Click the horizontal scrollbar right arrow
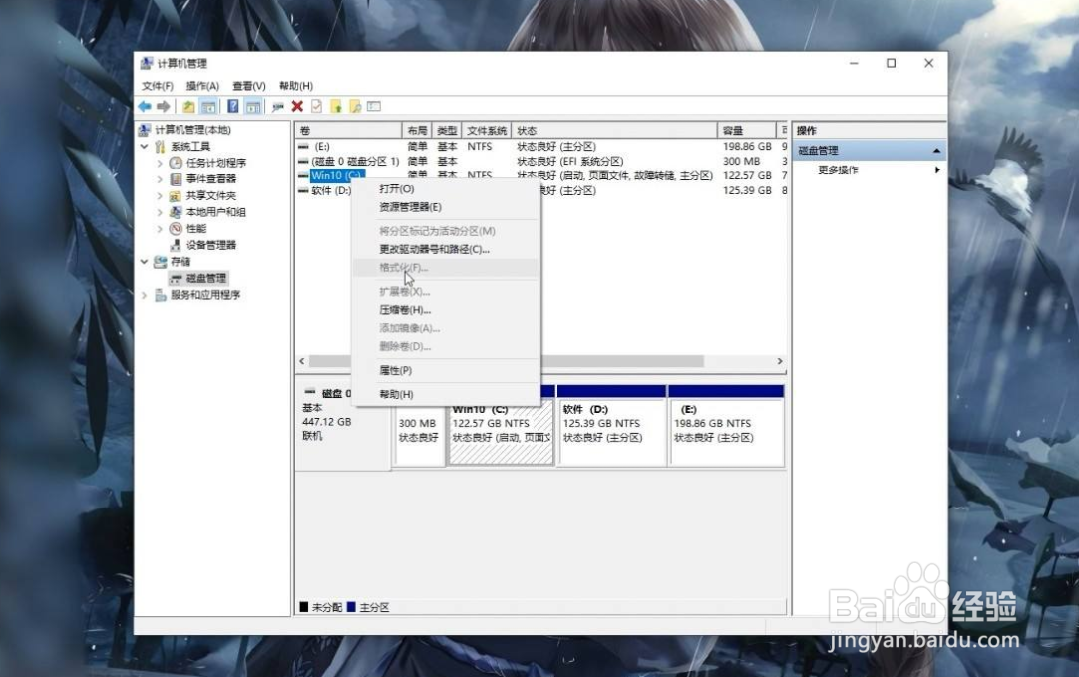The width and height of the screenshot is (1079, 677). 780,361
